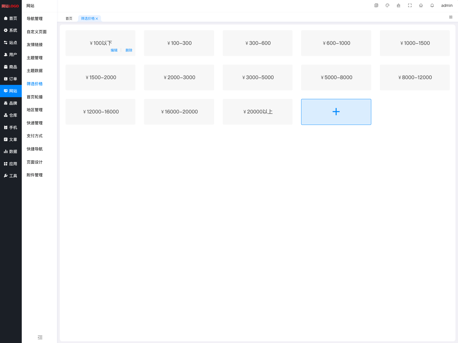Click the clear cache broom icon

point(398,5)
